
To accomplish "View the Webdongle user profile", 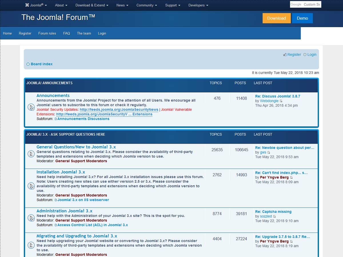I will [x=269, y=101].
